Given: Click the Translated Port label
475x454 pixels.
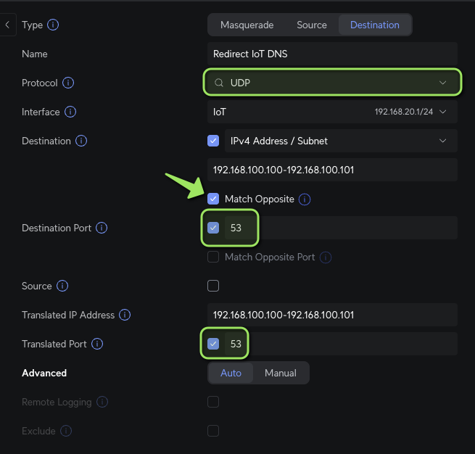Looking at the screenshot, I should (x=54, y=344).
